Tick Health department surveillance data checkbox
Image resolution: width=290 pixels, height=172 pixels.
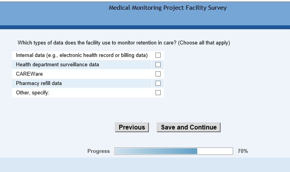click(x=158, y=65)
